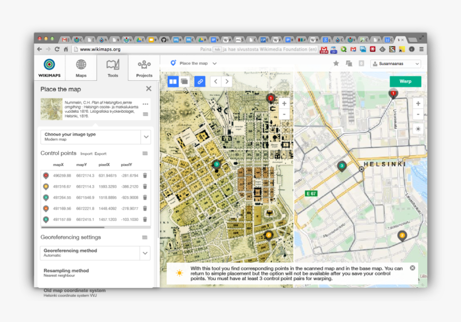Image resolution: width=461 pixels, height=322 pixels.
Task: Delete control point row 497264.55
Action: pos(145,197)
